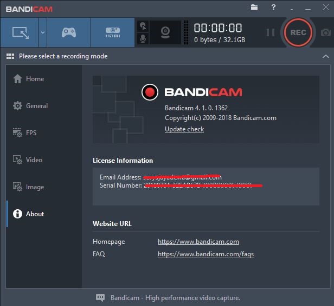This screenshot has height=306, width=334.
Task: Click the Email Address label
Action: point(120,177)
